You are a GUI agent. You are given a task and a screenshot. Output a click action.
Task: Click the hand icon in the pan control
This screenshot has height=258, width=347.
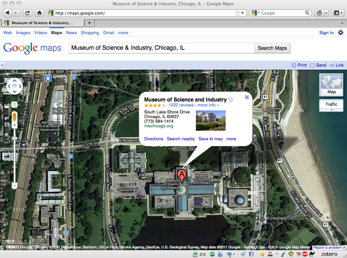pyautogui.click(x=15, y=86)
